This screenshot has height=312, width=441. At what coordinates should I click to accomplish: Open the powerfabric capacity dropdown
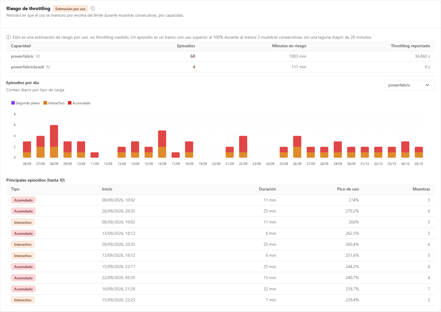tap(409, 85)
